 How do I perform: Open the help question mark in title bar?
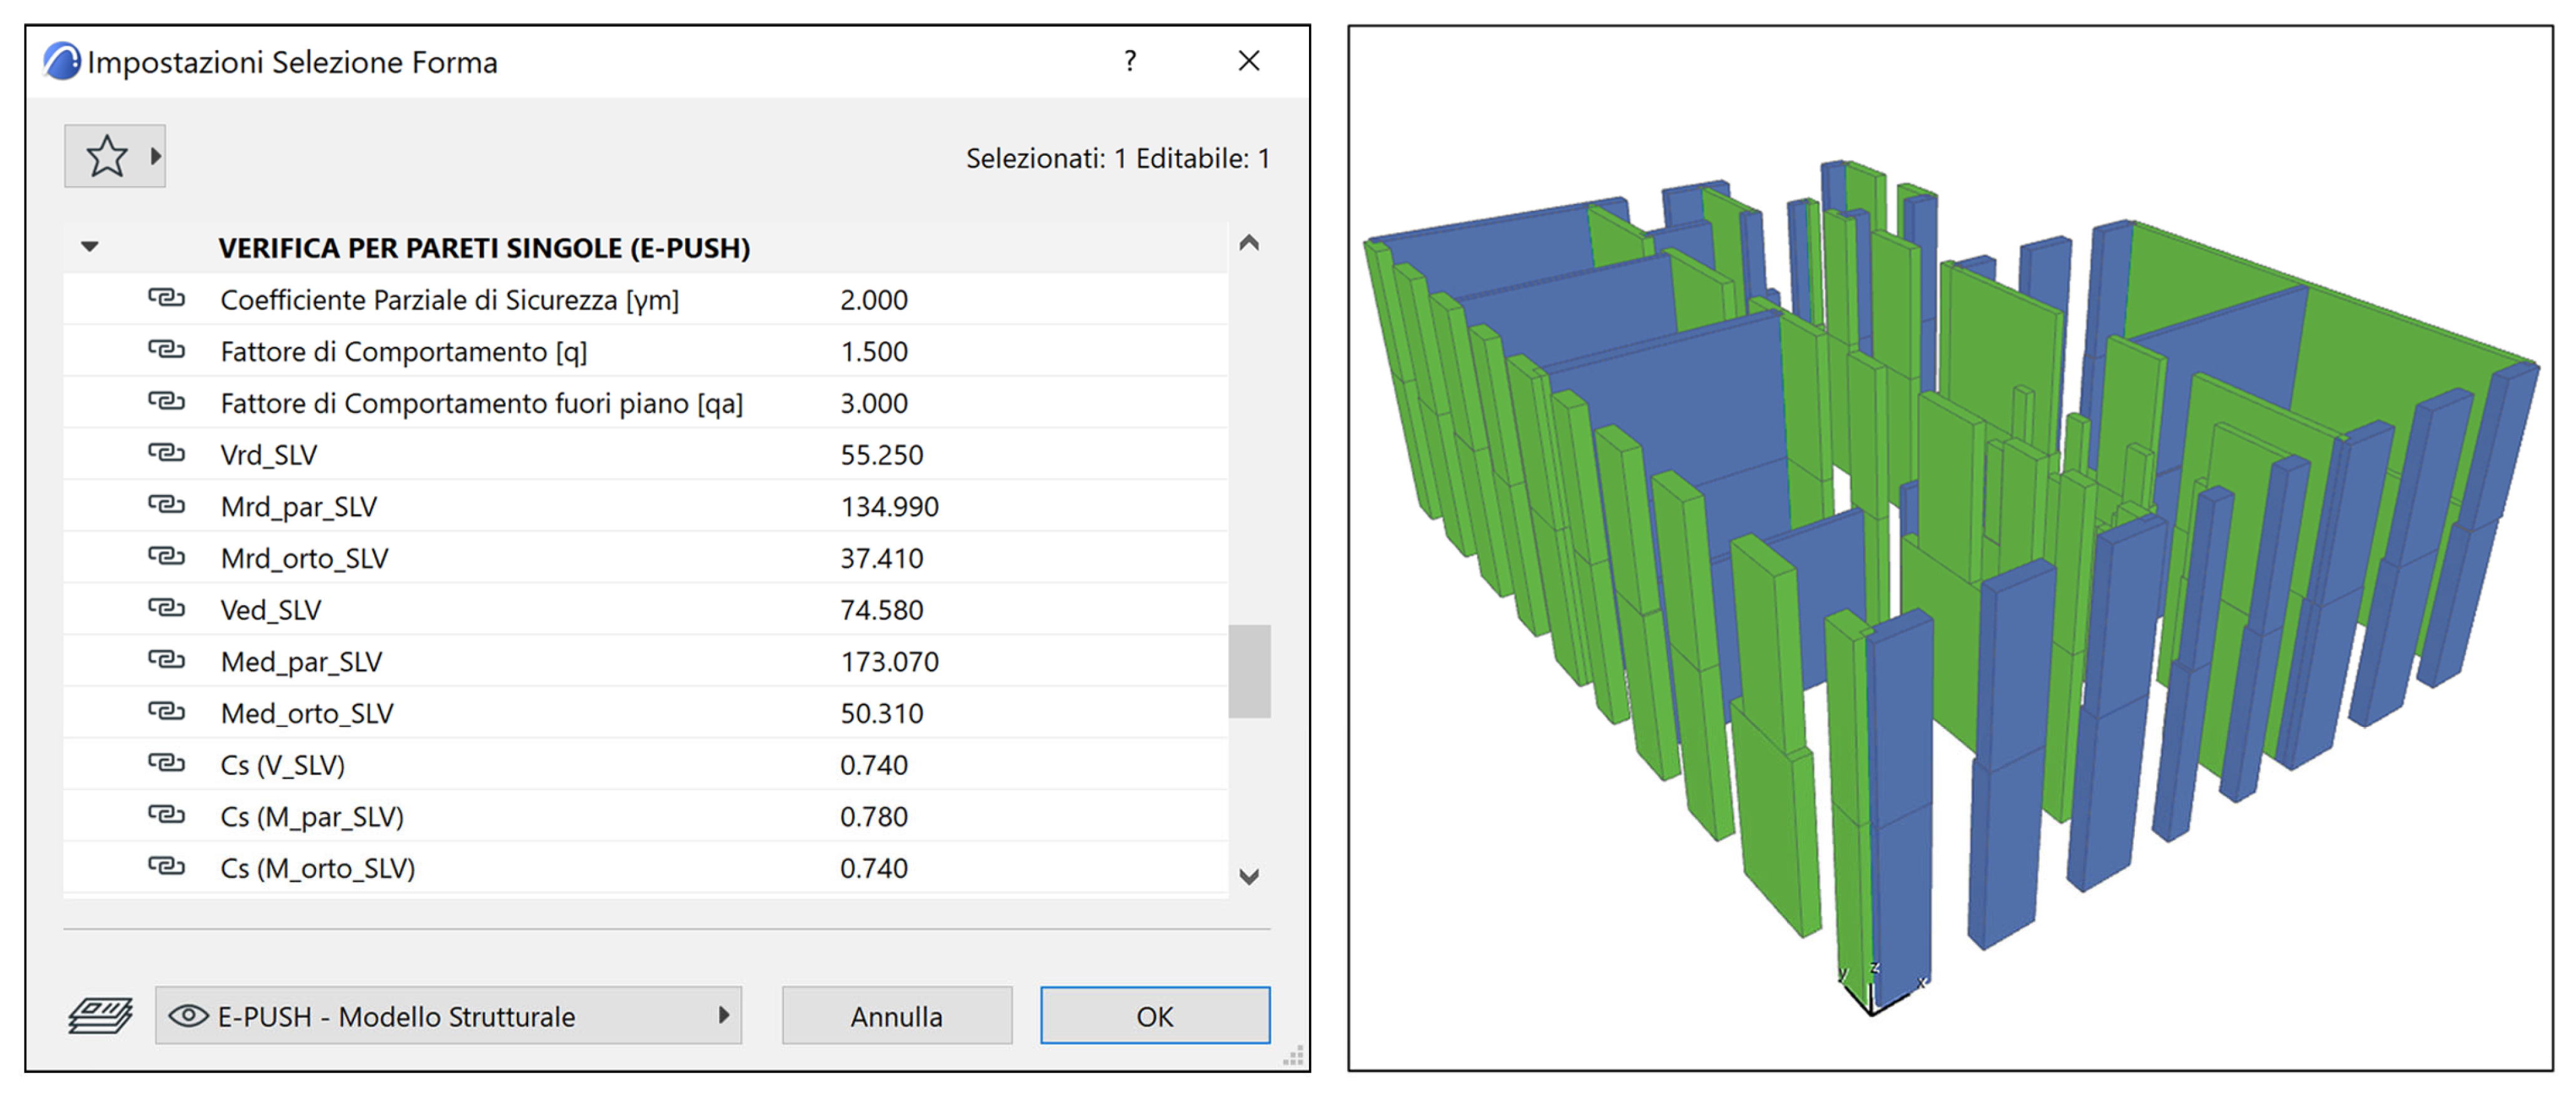1130,61
